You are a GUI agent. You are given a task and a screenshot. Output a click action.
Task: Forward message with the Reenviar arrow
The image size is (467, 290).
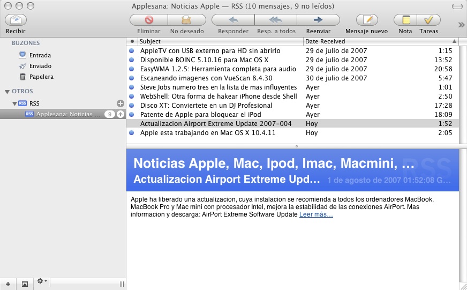click(318, 20)
